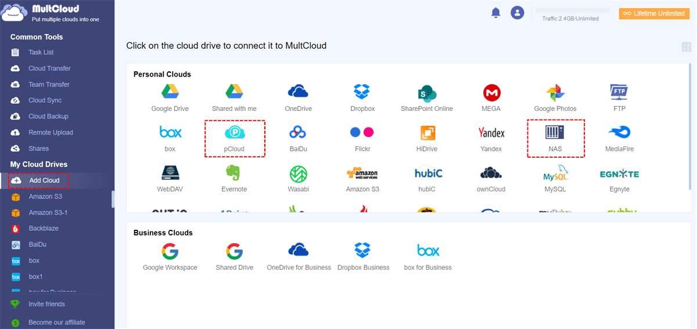This screenshot has height=329, width=697.
Task: Click Become our affiliate link
Action: point(56,322)
